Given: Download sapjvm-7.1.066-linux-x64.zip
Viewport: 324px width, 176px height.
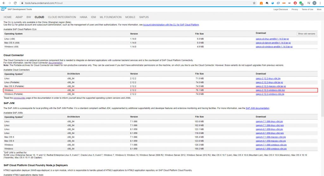Looking at the screenshot, I should pos(269,122).
